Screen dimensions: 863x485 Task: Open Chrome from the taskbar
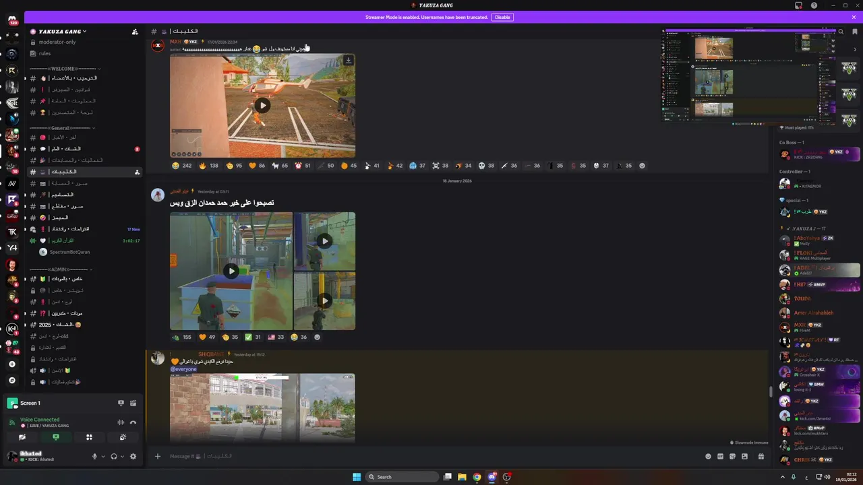point(477,477)
